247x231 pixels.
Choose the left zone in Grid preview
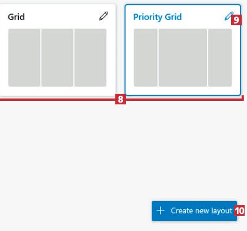[x=24, y=57]
